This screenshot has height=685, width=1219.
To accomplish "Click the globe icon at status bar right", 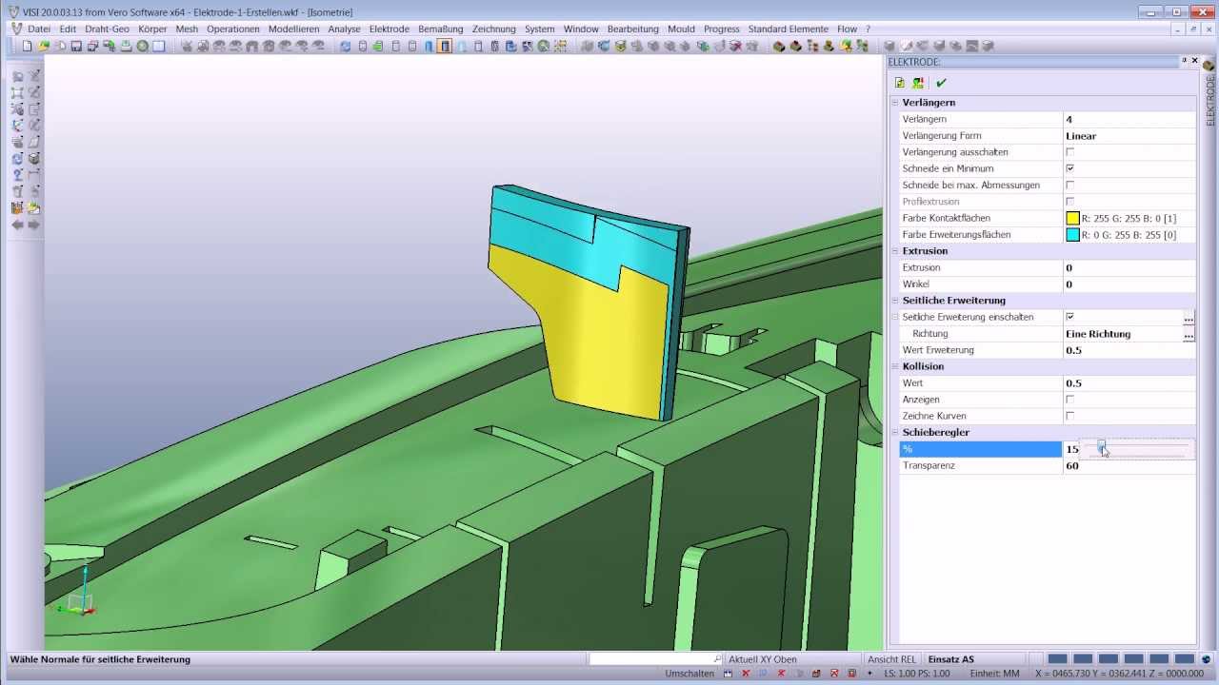I will [1206, 658].
